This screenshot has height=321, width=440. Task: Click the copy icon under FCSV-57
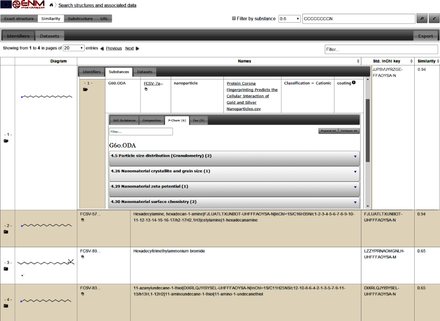coord(82,220)
